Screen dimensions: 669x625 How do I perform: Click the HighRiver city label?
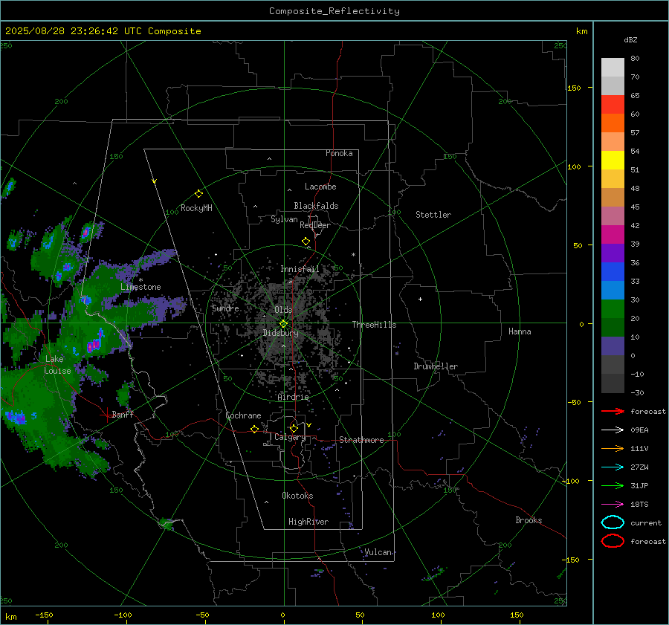point(308,522)
